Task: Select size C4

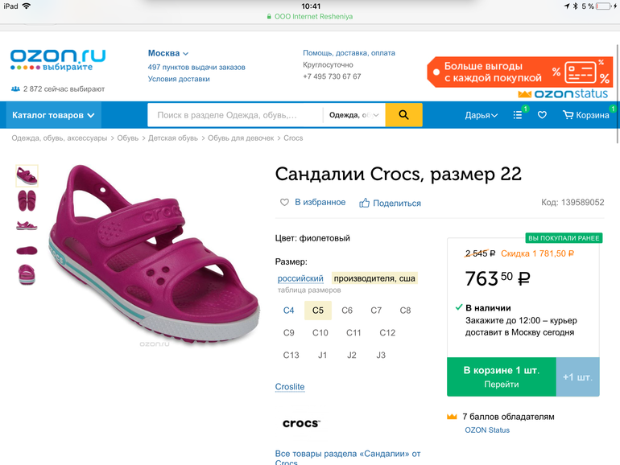Action: pos(288,311)
